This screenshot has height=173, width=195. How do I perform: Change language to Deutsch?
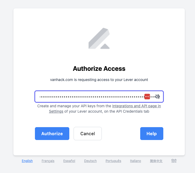(91, 161)
